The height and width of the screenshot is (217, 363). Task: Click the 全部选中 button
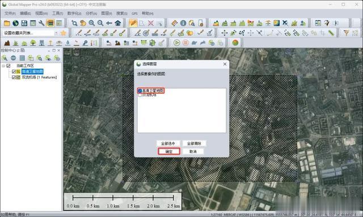168,144
